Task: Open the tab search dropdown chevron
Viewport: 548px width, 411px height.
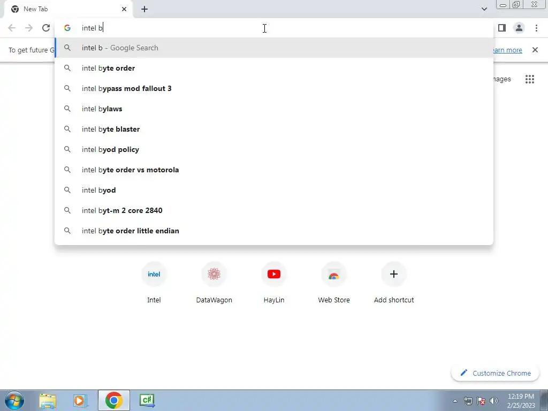Action: 484,9
